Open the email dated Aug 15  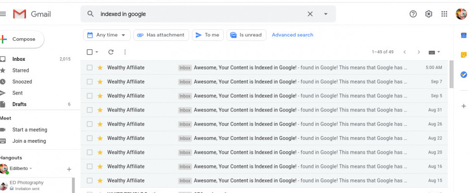(x=264, y=180)
